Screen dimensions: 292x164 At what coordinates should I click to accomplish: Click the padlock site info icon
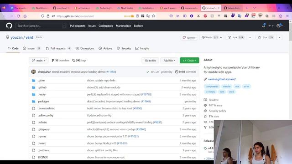pos(48,16)
